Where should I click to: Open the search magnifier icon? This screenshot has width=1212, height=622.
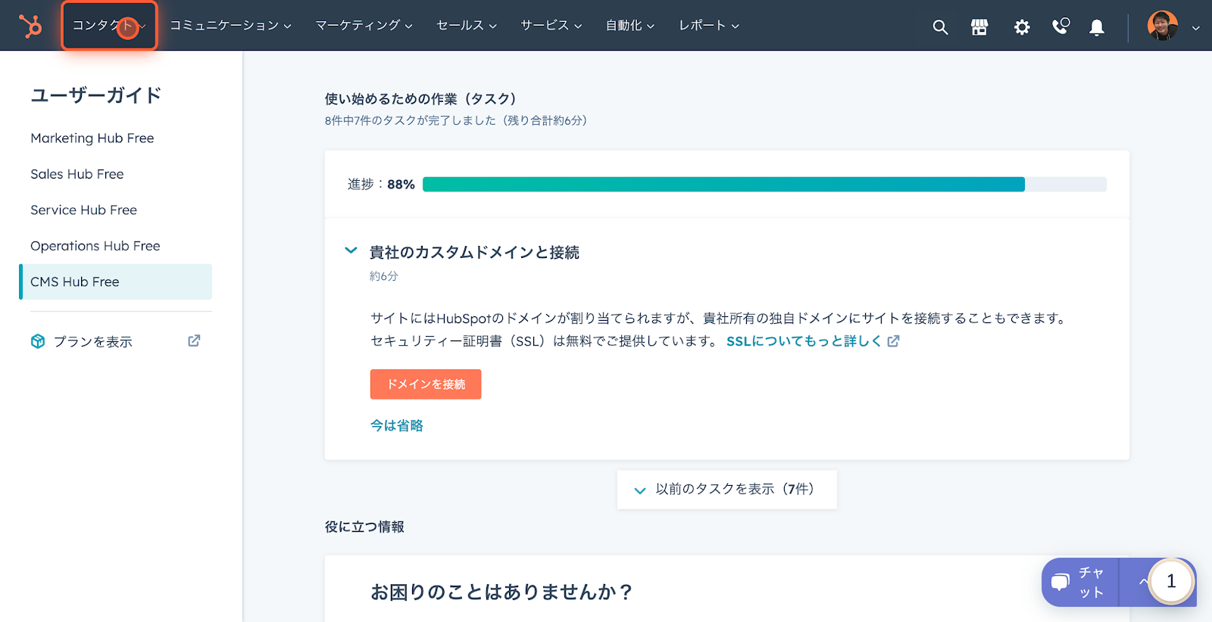coord(940,27)
